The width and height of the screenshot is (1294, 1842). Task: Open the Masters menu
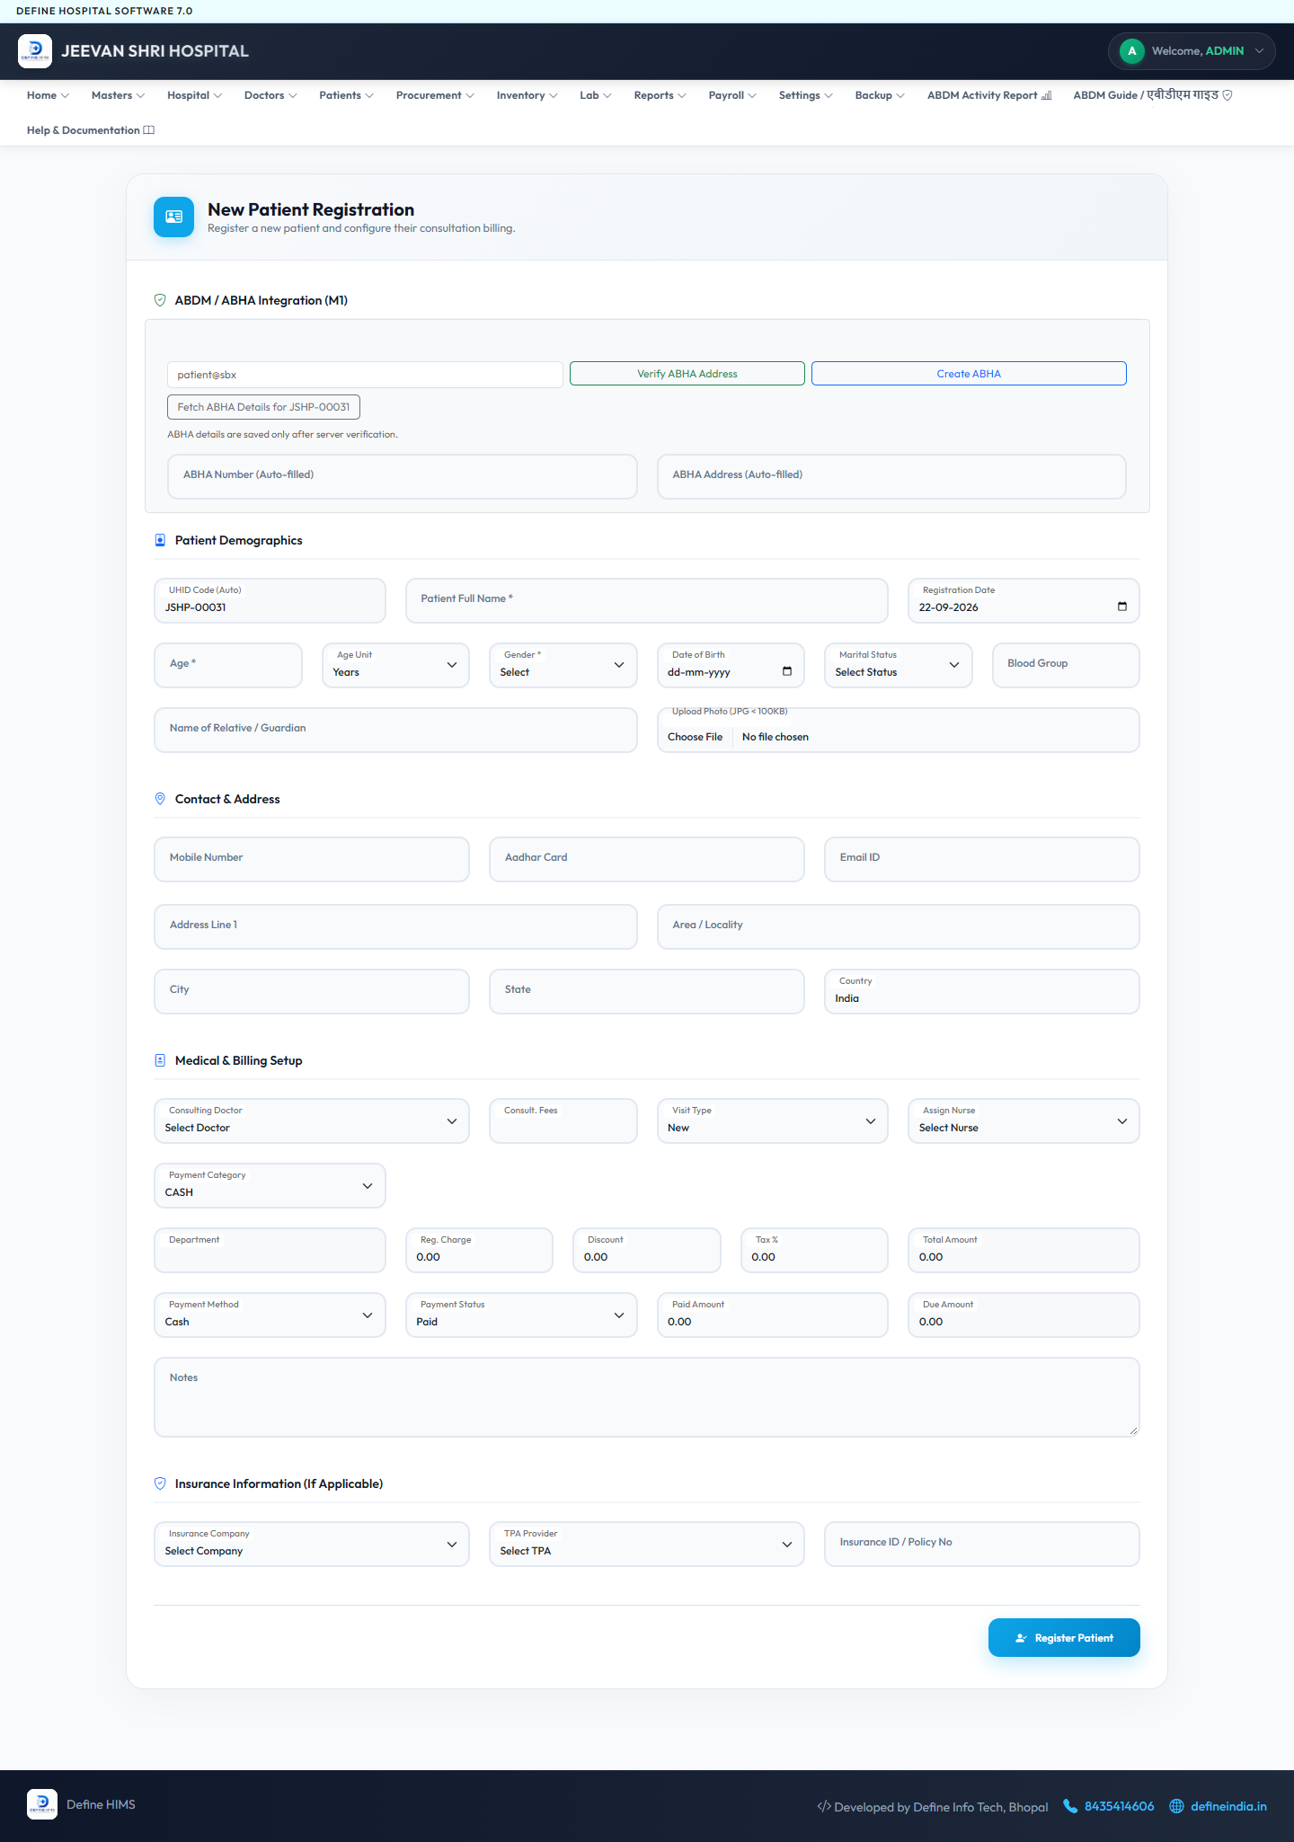coord(118,95)
